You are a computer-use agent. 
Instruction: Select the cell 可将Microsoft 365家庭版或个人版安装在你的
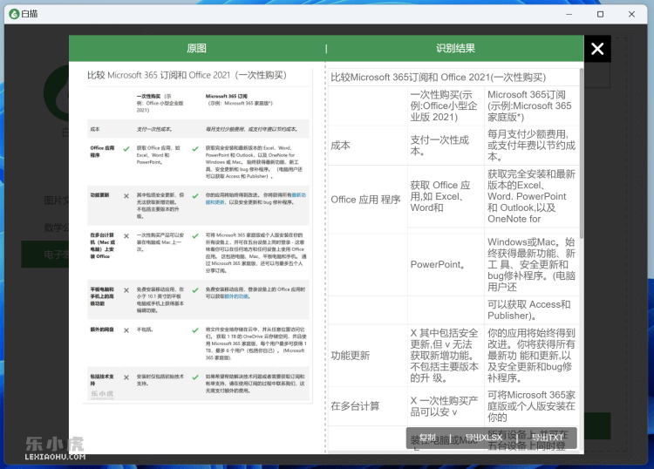tap(532, 406)
